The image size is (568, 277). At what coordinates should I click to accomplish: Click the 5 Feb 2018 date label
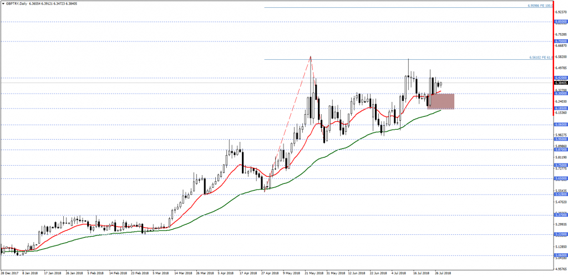[x=95, y=273]
